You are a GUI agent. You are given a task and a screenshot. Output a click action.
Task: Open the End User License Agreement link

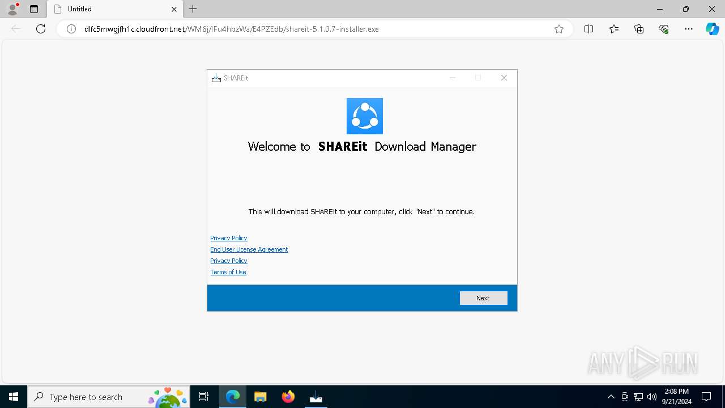[249, 249]
